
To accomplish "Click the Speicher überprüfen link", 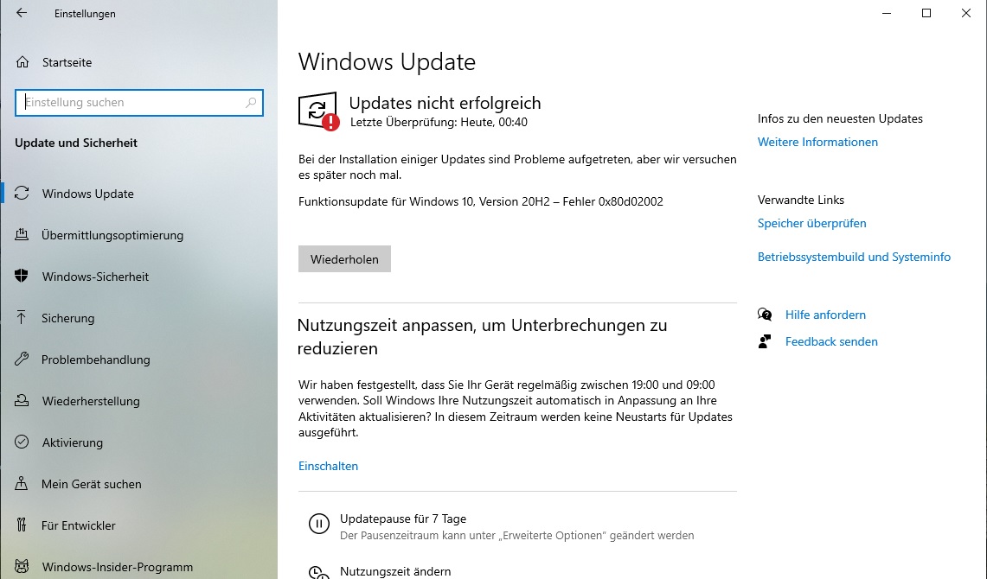I will [812, 223].
